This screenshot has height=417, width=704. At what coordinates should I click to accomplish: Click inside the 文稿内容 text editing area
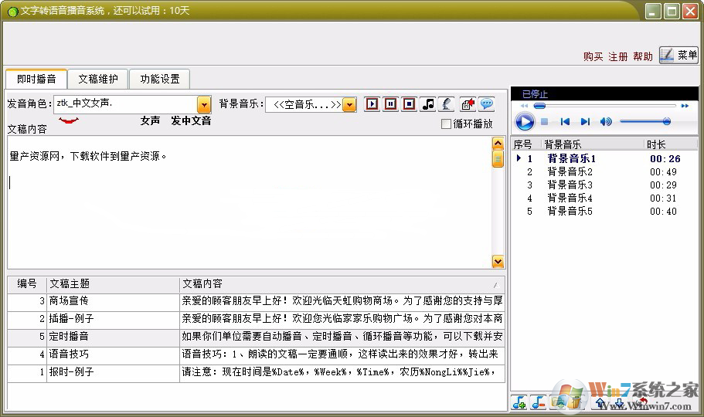250,202
